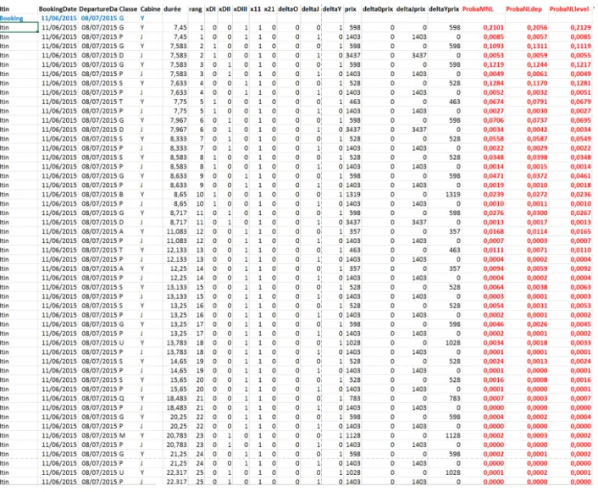The height and width of the screenshot is (492, 598).
Task: Click the ProbaMNL value 0,0674
Action: coord(494,102)
